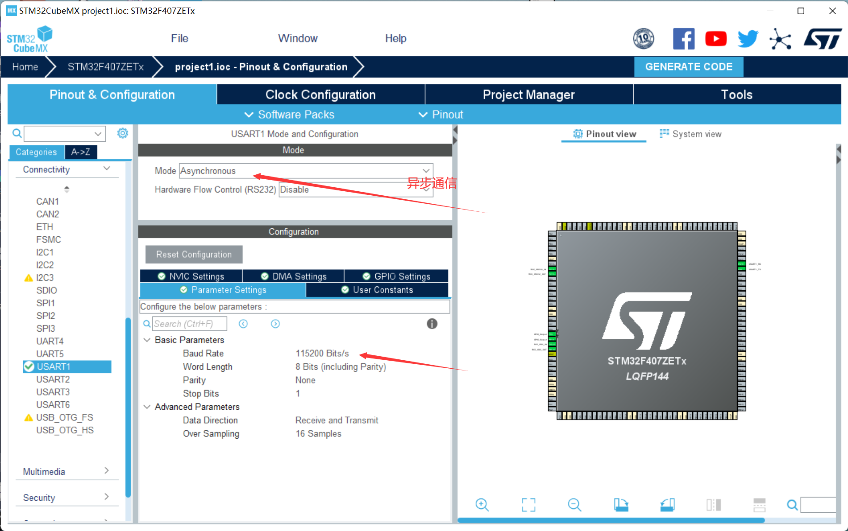Viewport: 848px width, 531px height.
Task: Select Data Direction Receive and Transmit value
Action: [337, 420]
